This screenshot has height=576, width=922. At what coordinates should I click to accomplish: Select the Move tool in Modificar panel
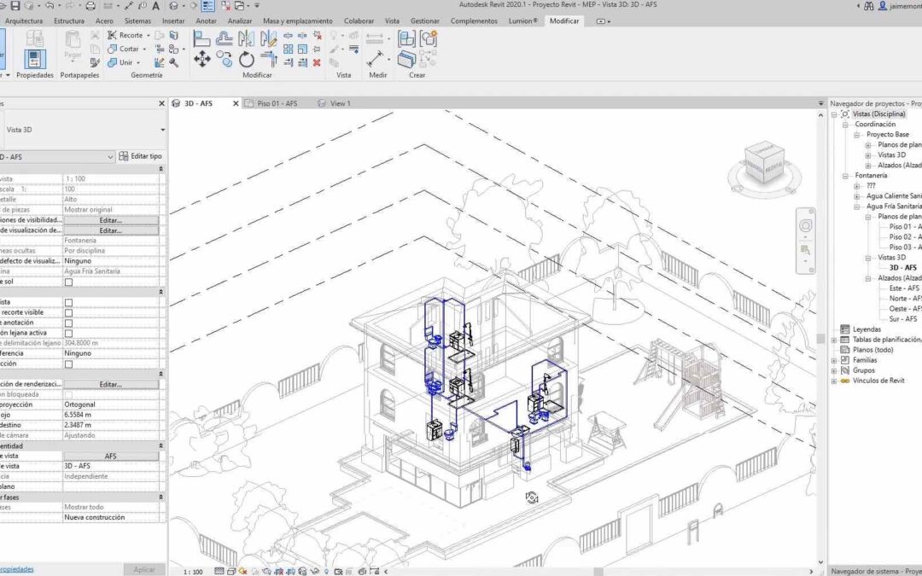pyautogui.click(x=202, y=59)
